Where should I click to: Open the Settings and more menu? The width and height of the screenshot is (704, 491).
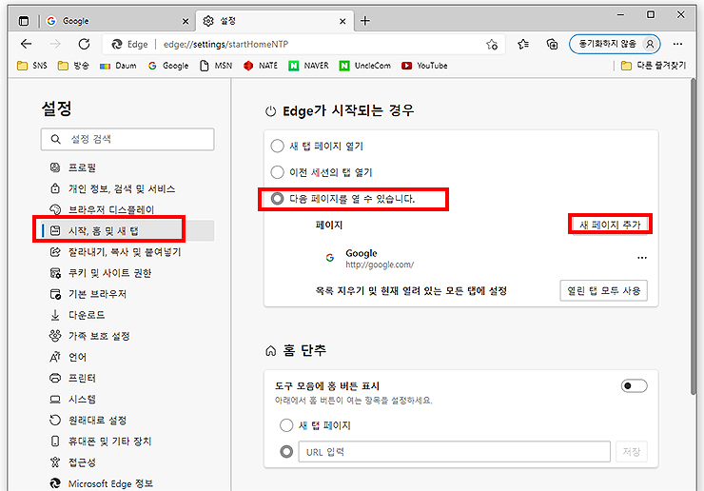coord(677,44)
